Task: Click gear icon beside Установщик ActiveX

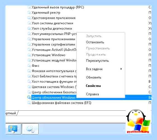Action: (29, 50)
